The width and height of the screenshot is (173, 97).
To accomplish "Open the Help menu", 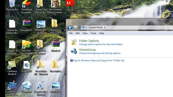I will tap(102, 33).
